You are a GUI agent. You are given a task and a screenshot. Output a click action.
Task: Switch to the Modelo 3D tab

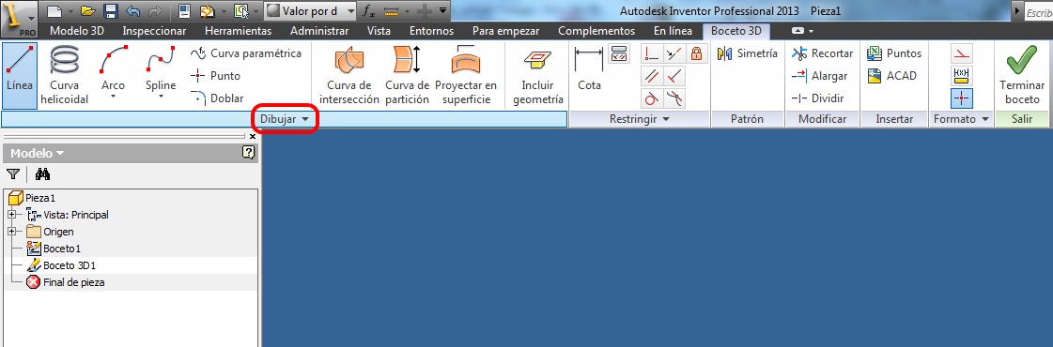[x=77, y=31]
